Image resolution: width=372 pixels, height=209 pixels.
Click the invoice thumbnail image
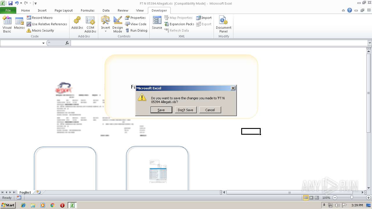[x=158, y=171]
